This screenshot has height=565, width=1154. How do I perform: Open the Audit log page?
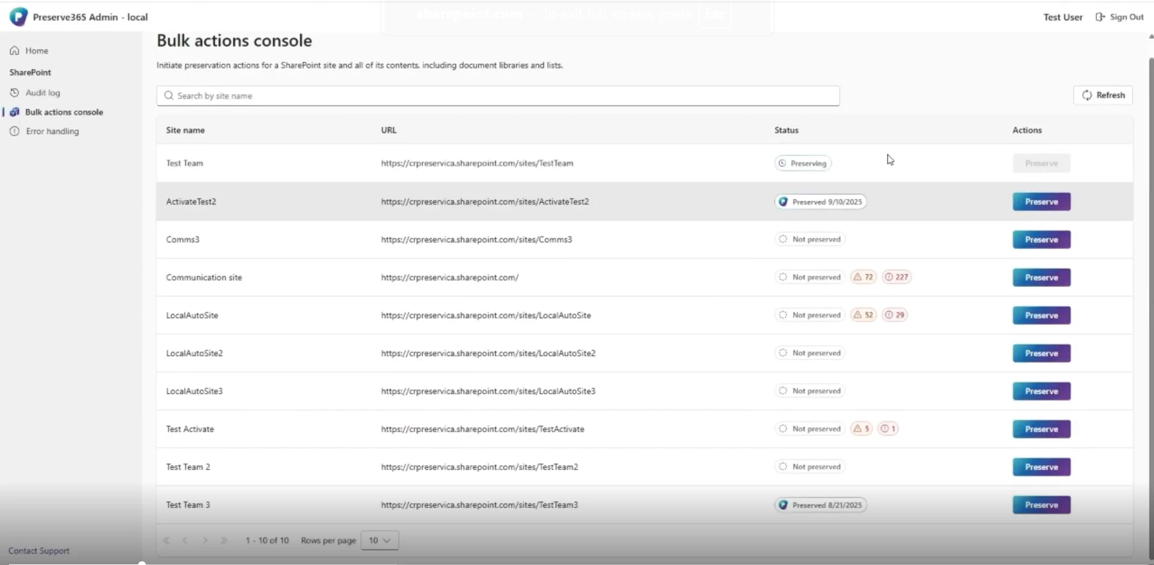42,93
